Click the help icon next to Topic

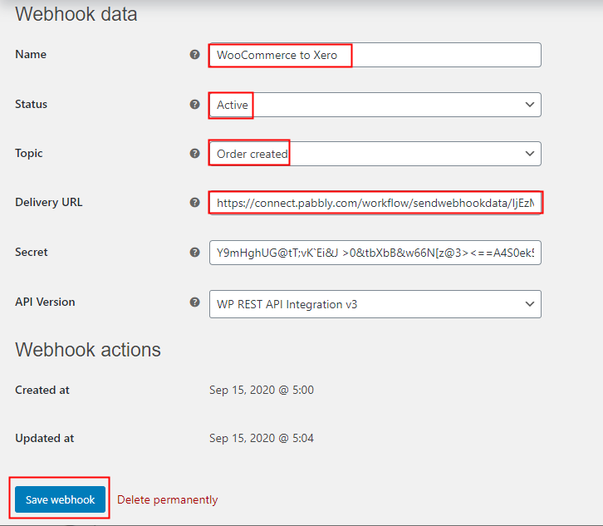[x=195, y=154]
